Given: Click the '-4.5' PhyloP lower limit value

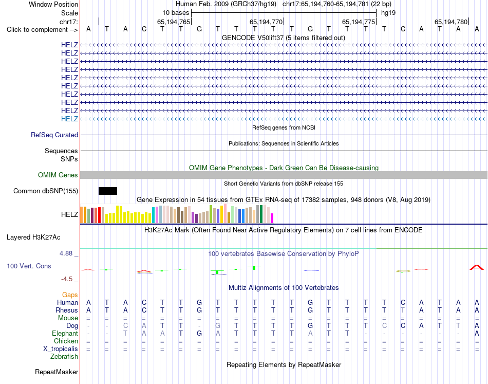Looking at the screenshot, I should pyautogui.click(x=67, y=279).
